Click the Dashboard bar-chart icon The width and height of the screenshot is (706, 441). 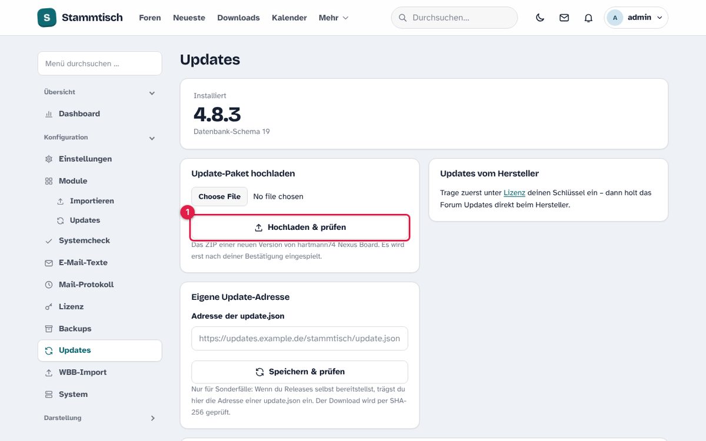tap(49, 114)
